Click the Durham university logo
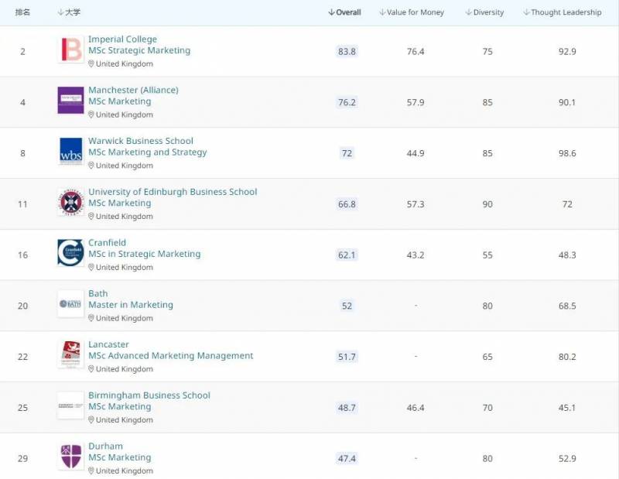Image resolution: width=619 pixels, height=479 pixels. (70, 457)
